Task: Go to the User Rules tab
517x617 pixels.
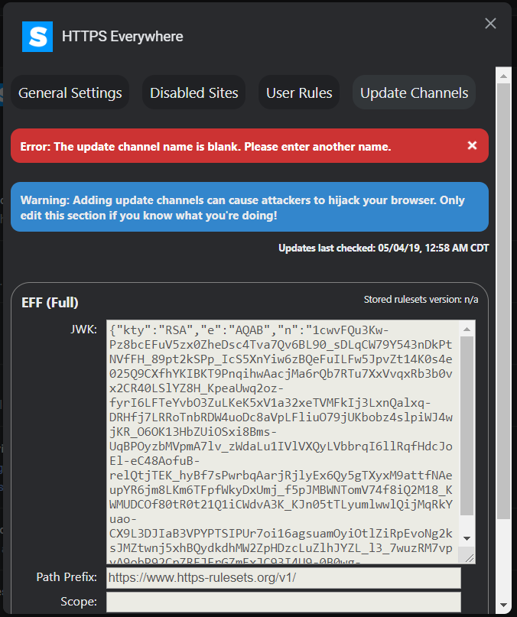Action: [x=299, y=93]
